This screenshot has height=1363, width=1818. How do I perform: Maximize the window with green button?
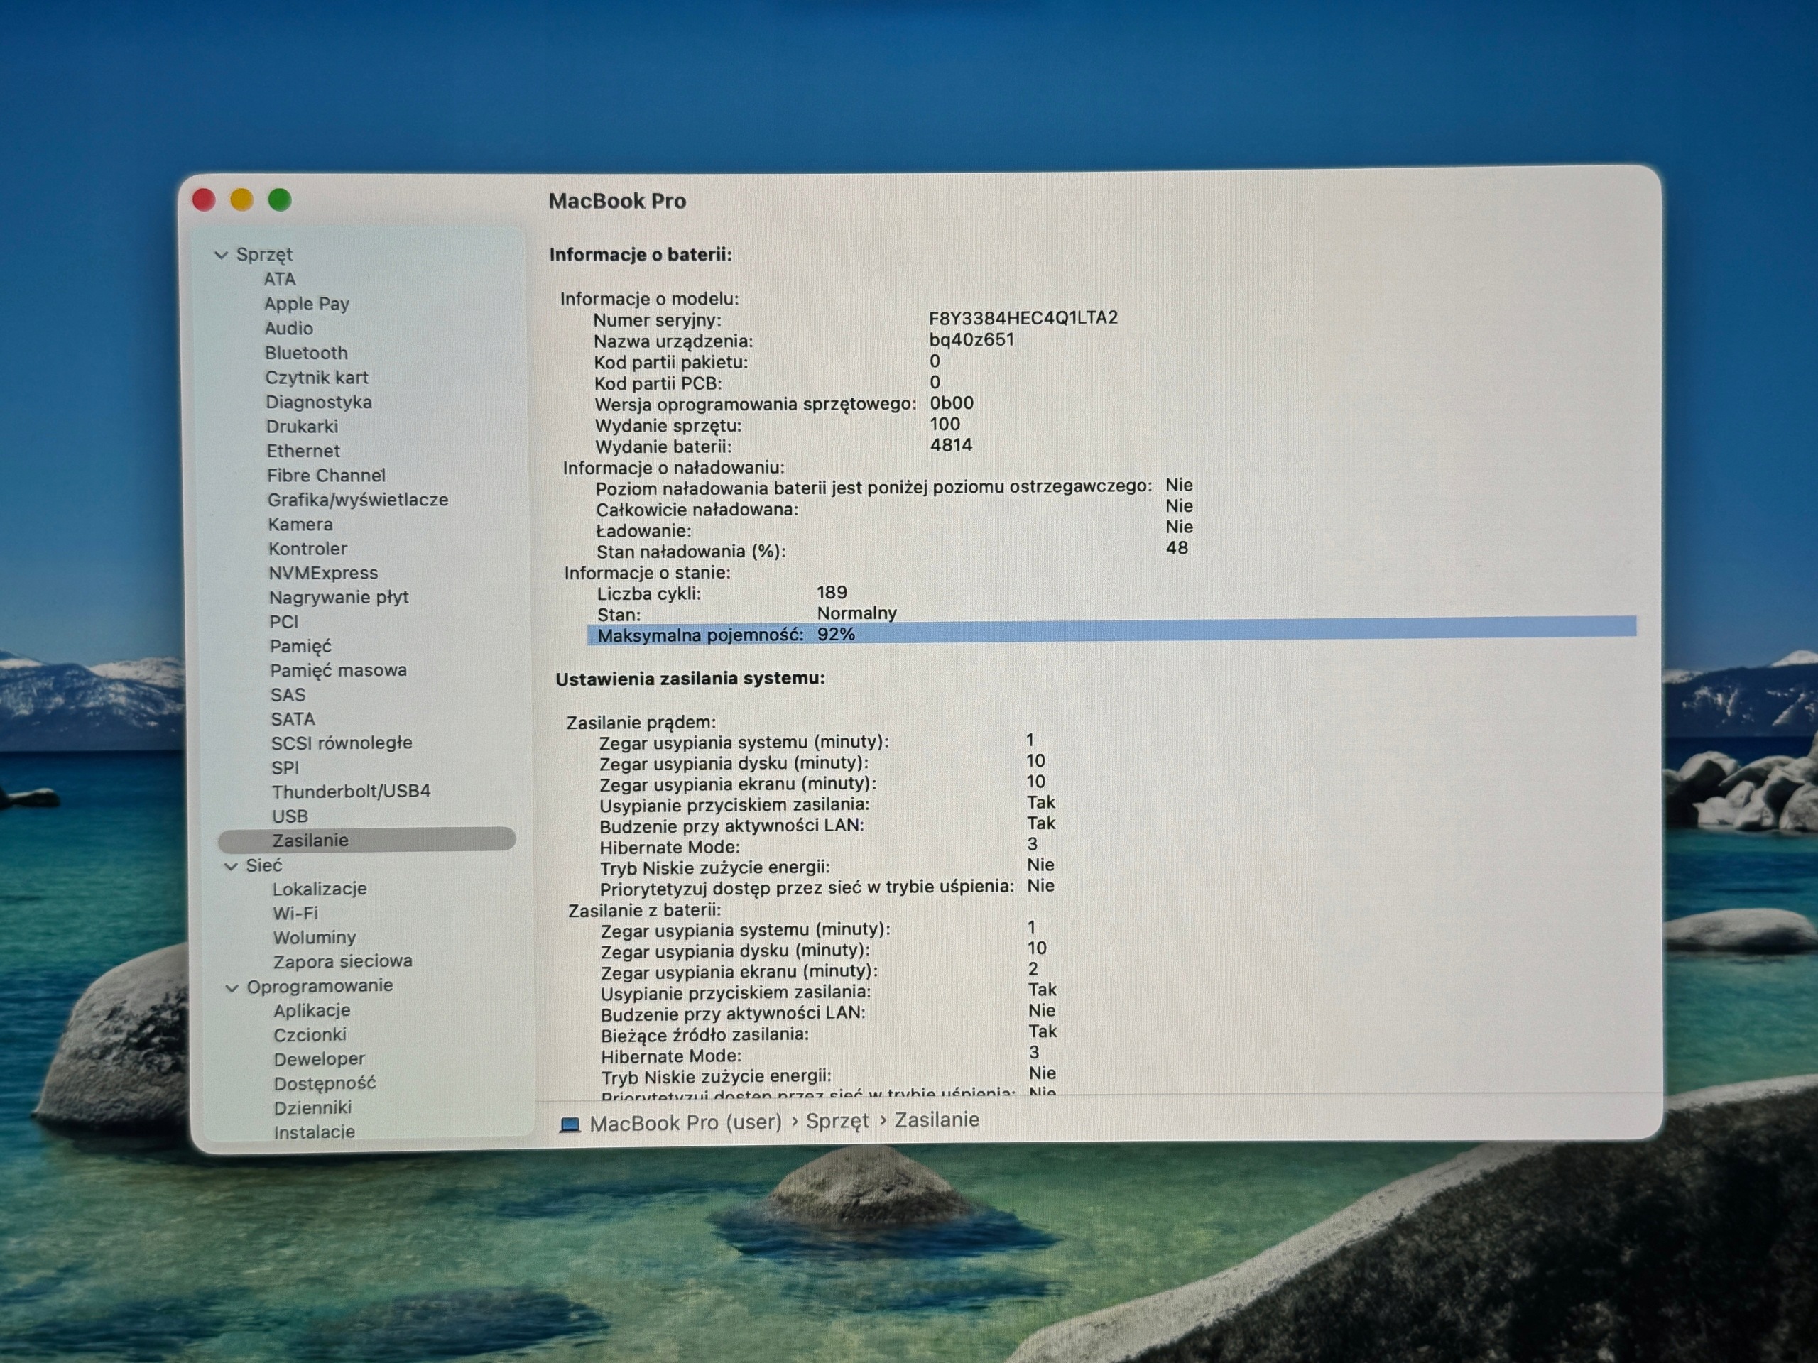click(x=279, y=199)
